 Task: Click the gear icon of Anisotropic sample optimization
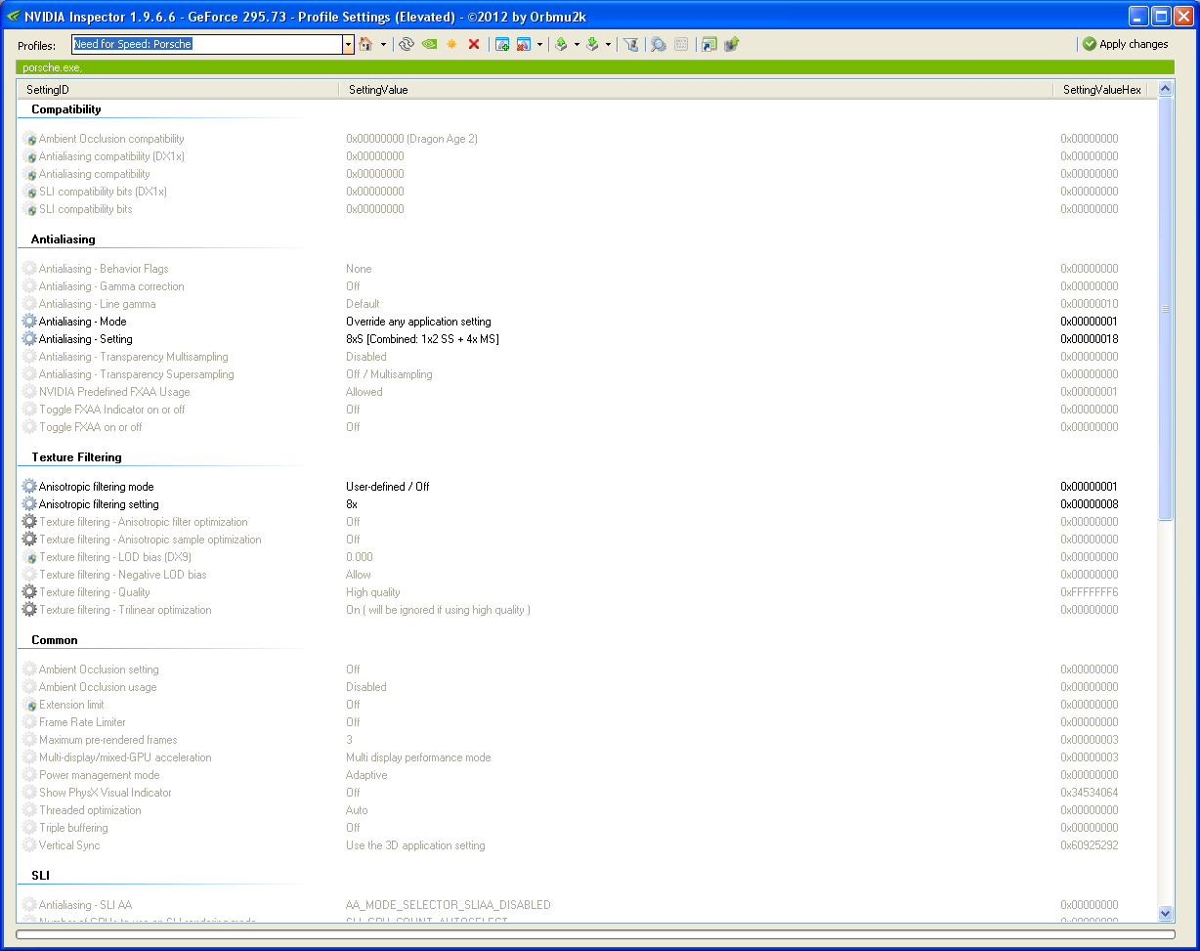29,540
